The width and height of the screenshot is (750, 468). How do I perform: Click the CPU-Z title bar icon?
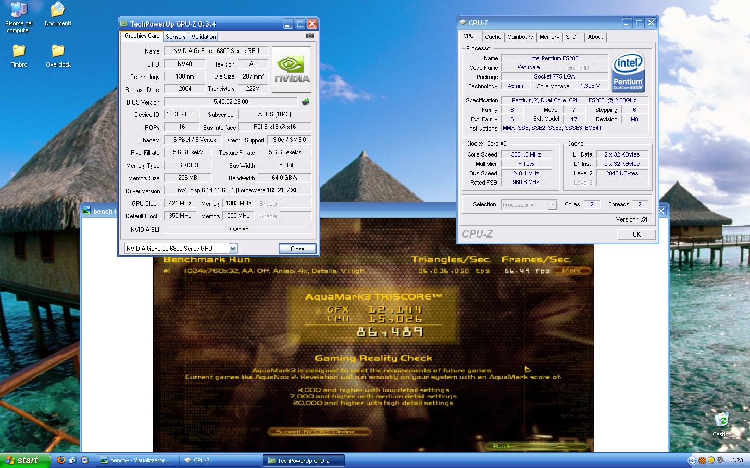pos(463,23)
